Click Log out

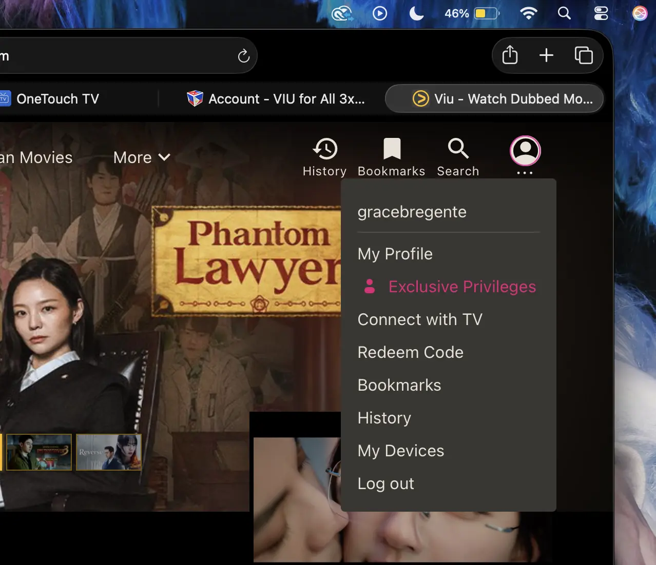(x=386, y=483)
